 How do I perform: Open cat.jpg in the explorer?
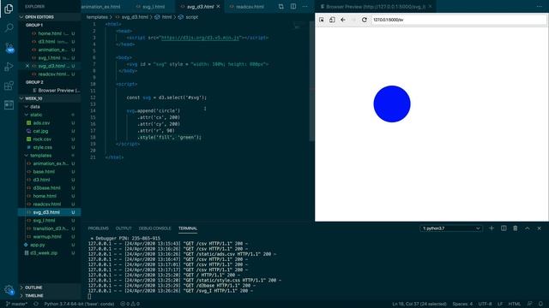point(40,131)
